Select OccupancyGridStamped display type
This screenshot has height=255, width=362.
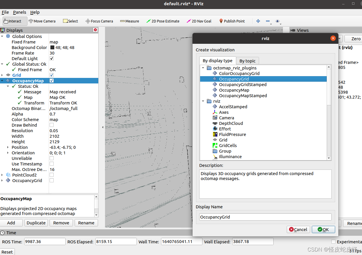pyautogui.click(x=243, y=85)
